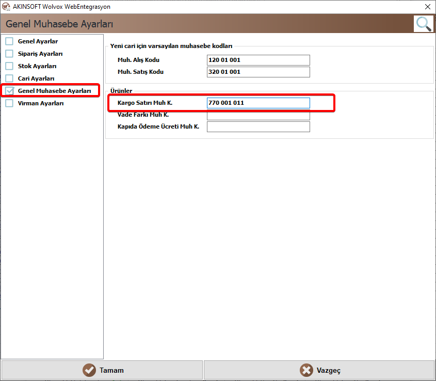Image resolution: width=436 pixels, height=381 pixels.
Task: Click the "Kapıda Ödeme Ücreti Muh K." label
Action: (x=158, y=126)
